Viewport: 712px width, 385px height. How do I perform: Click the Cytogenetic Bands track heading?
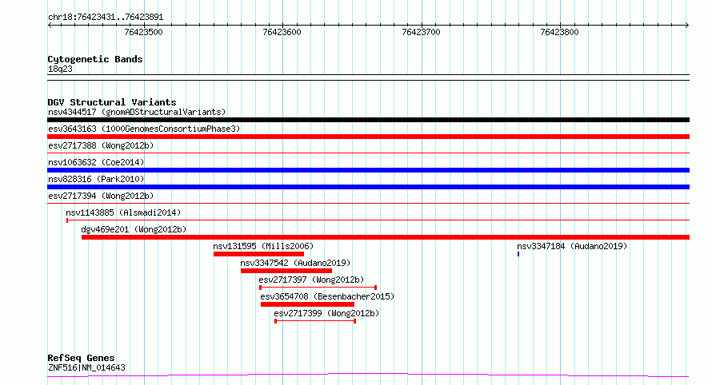pyautogui.click(x=95, y=59)
